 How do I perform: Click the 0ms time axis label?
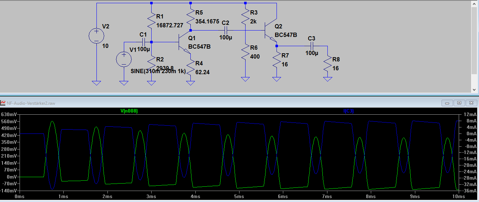[x=19, y=196]
